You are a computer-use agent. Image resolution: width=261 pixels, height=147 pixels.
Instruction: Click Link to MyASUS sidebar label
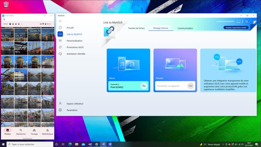(74, 34)
